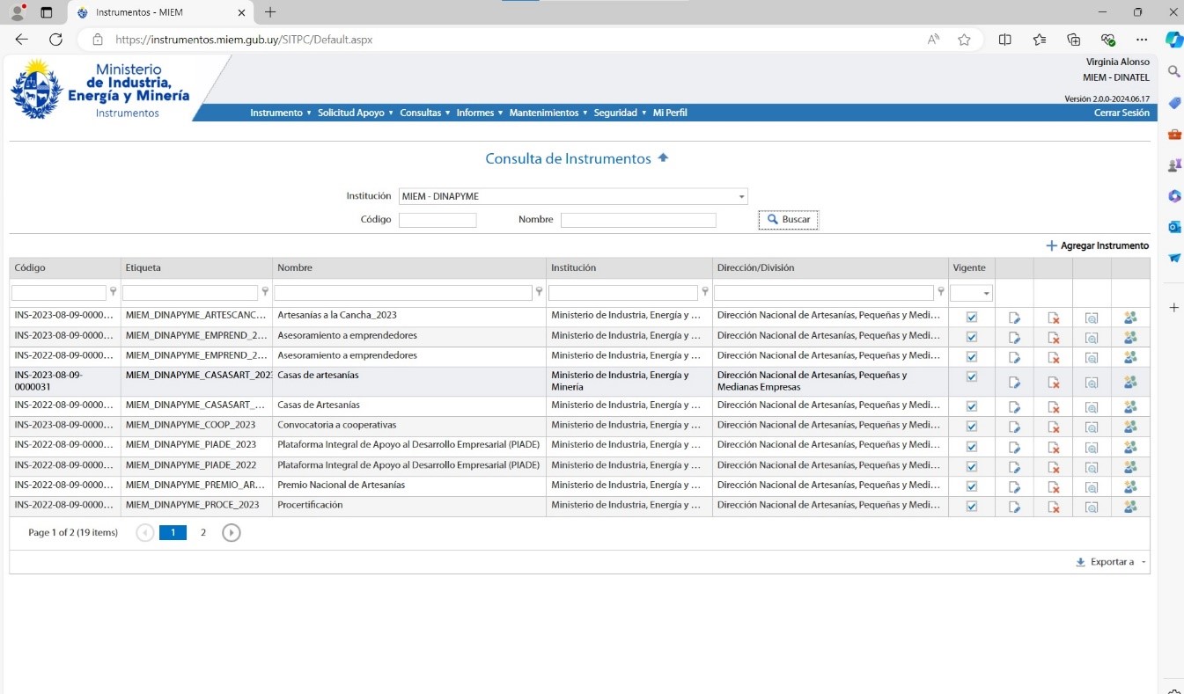Screen dimensions: 1184x694
Task: Toggle Vigente checkbox for MIEM_DINAPYME_PIADE_2022
Action: point(972,466)
